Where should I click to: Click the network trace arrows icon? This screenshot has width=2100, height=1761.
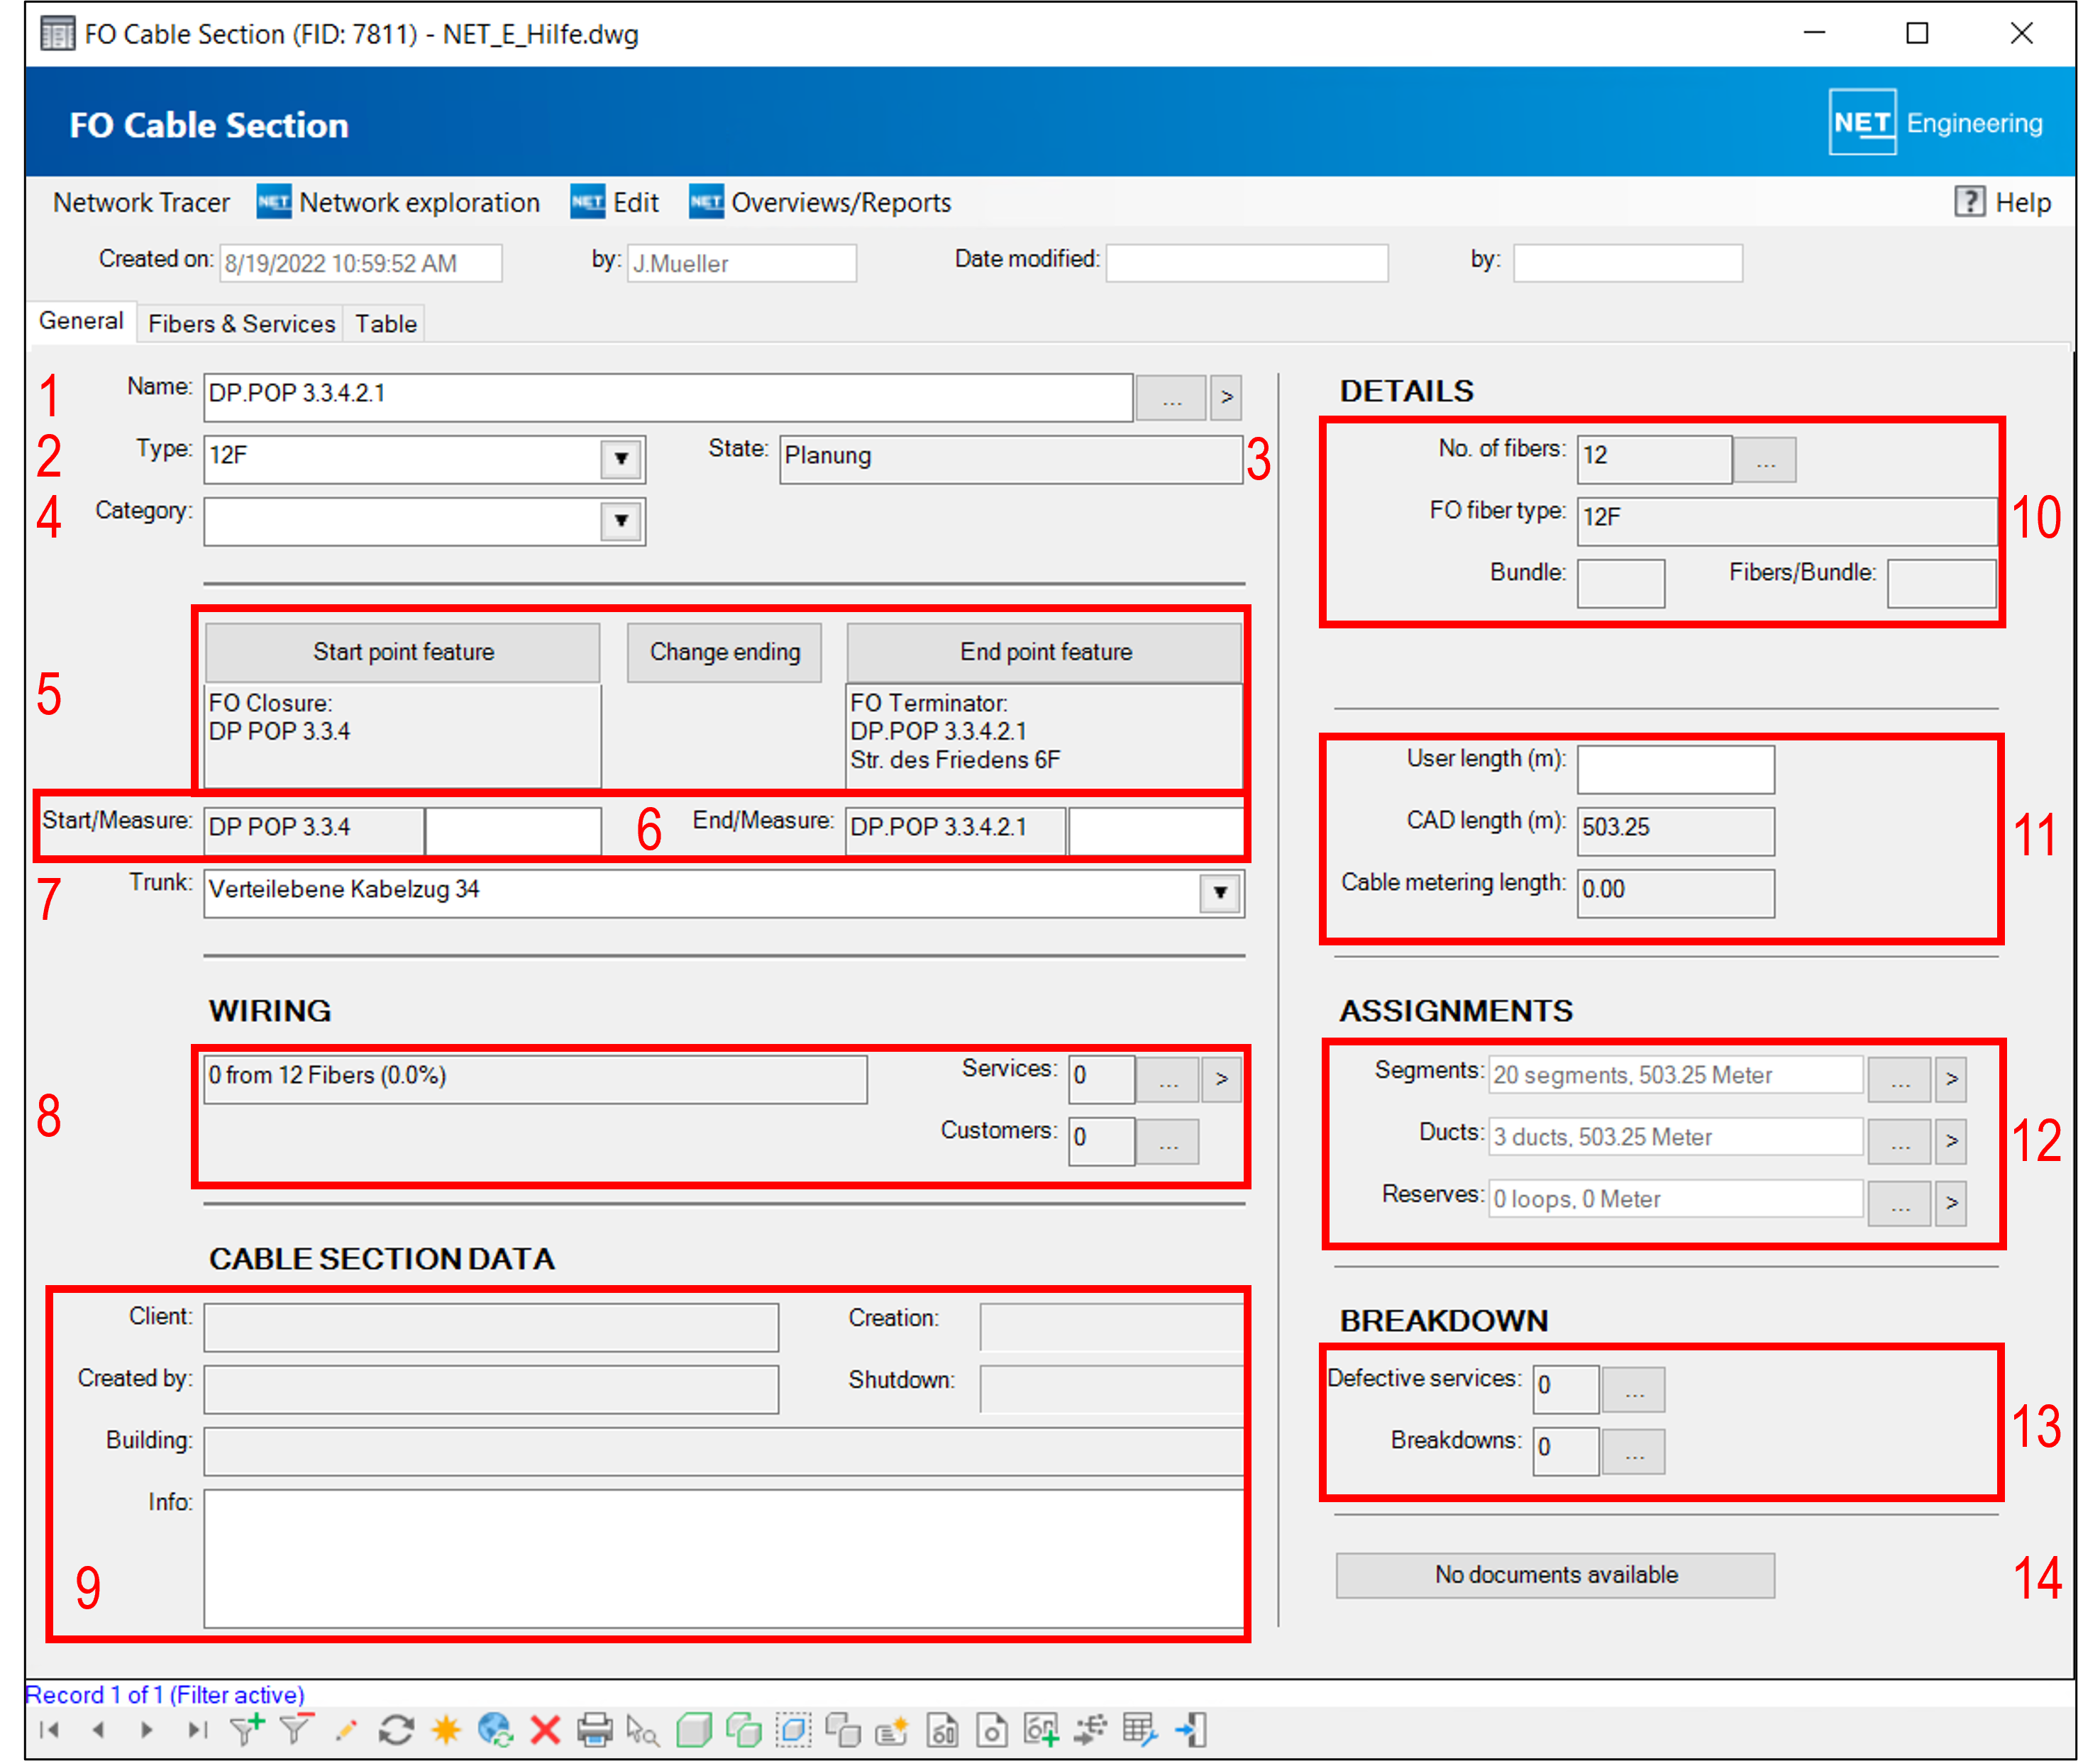point(1090,1730)
